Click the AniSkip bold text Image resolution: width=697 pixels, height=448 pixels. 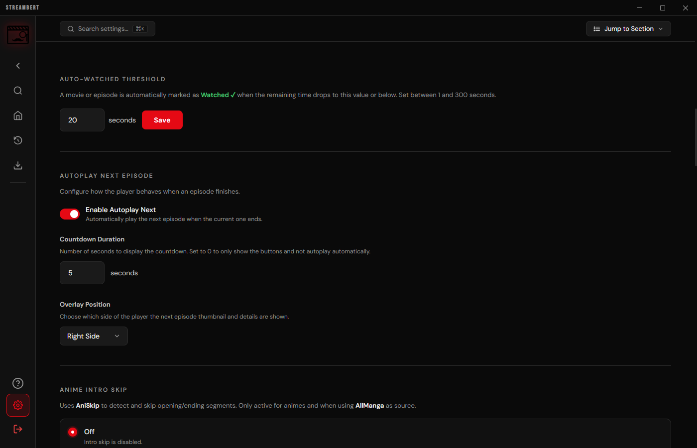88,406
